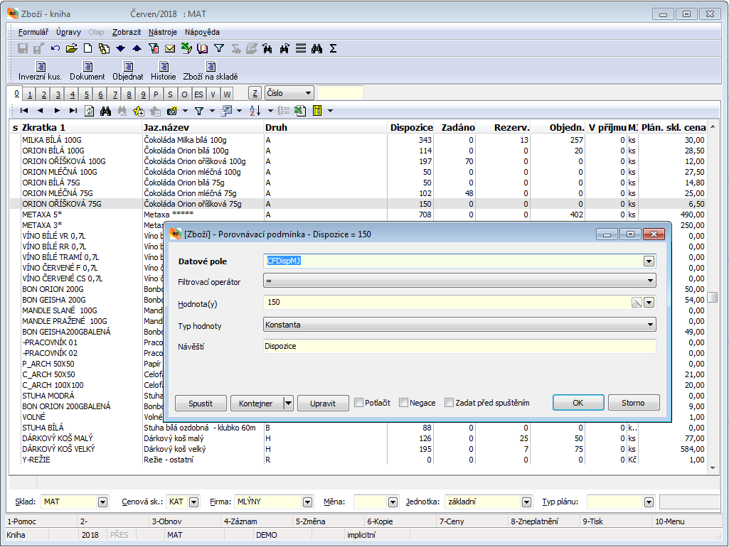Viewport: 729px width, 547px height.
Task: Check the Zadat před spuštěním option
Action: pyautogui.click(x=449, y=403)
